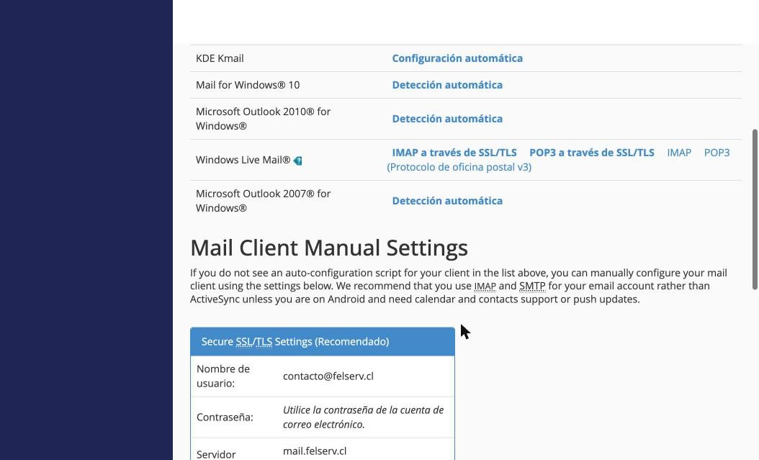Open the KDE Kmail Configuración automática link
759x460 pixels.
tap(457, 58)
